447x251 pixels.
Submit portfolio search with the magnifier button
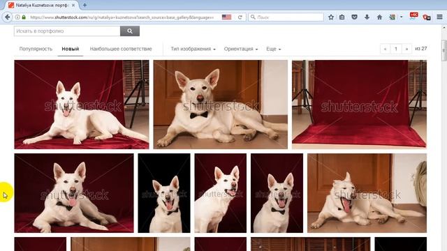tap(130, 31)
